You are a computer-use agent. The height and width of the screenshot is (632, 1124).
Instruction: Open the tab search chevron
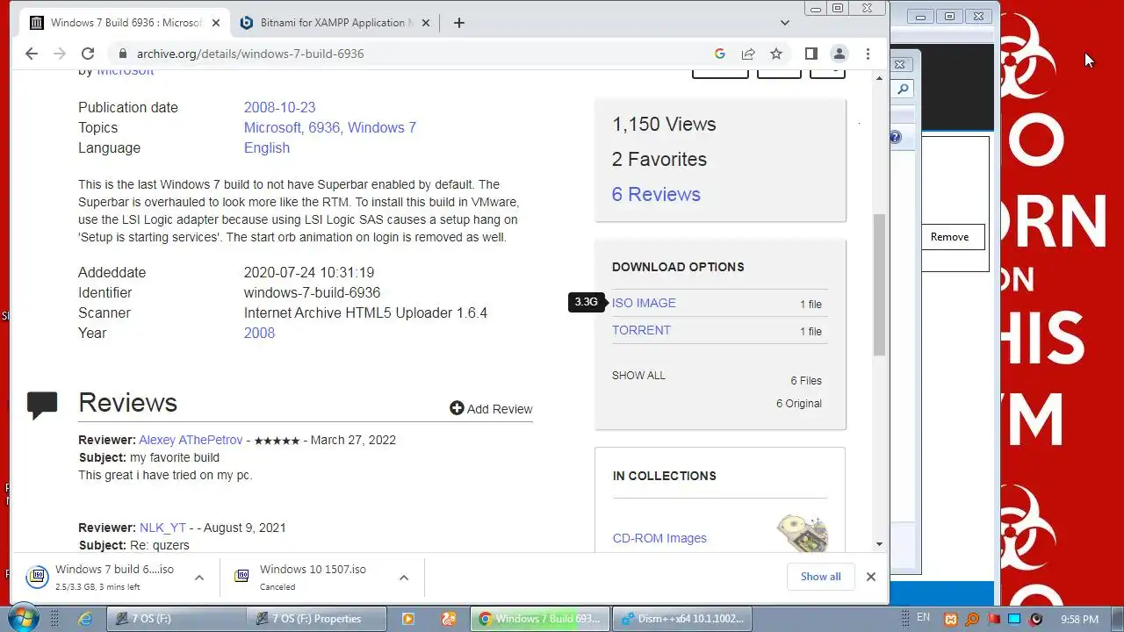(784, 23)
